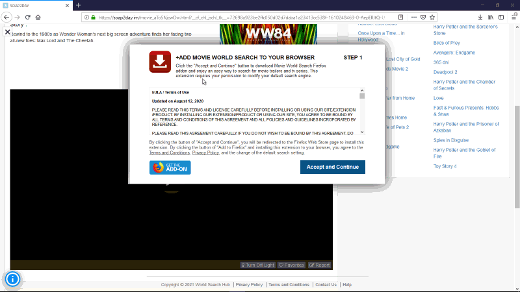Toggle the sidebar view icon
The image size is (520, 292).
click(501, 18)
